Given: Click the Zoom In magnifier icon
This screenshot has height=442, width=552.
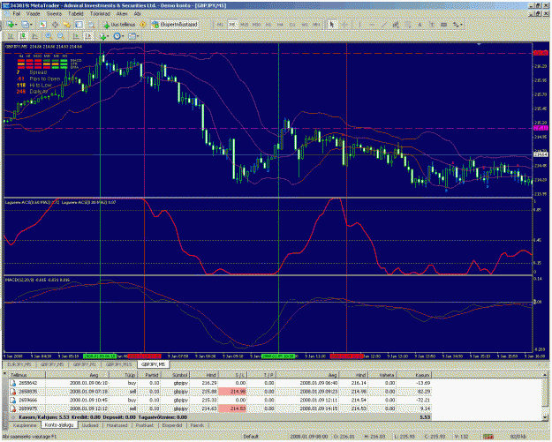Looking at the screenshot, I should coord(49,36).
